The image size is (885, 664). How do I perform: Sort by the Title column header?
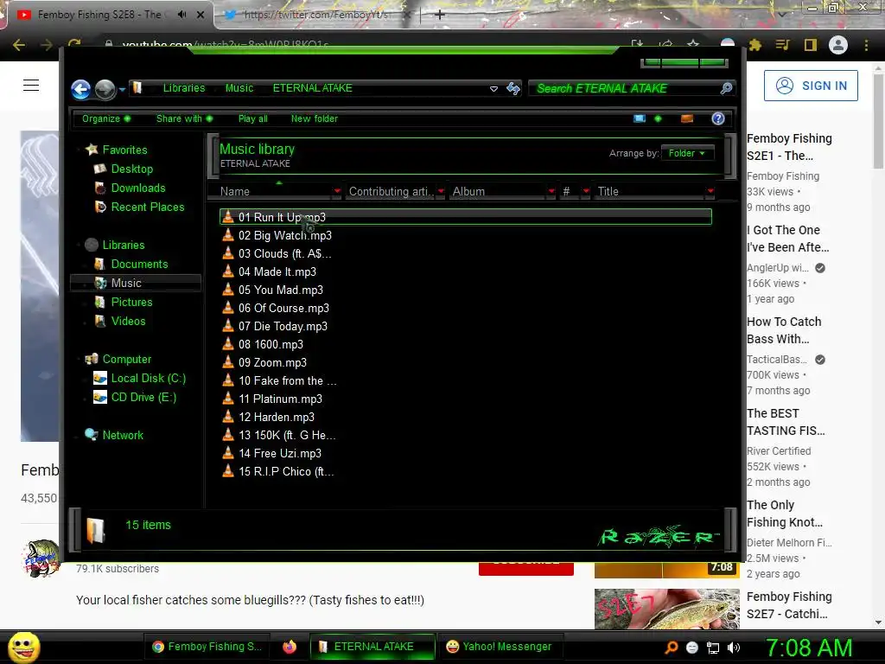click(650, 191)
